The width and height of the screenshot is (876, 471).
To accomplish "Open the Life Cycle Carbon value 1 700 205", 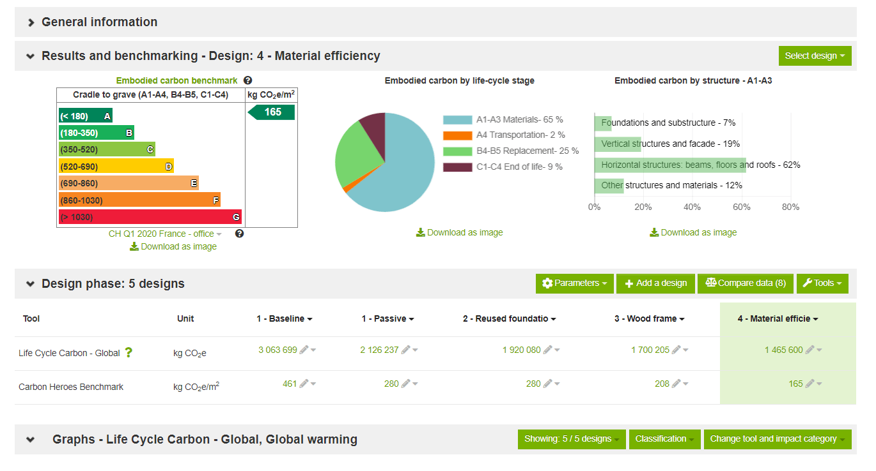I will (650, 350).
